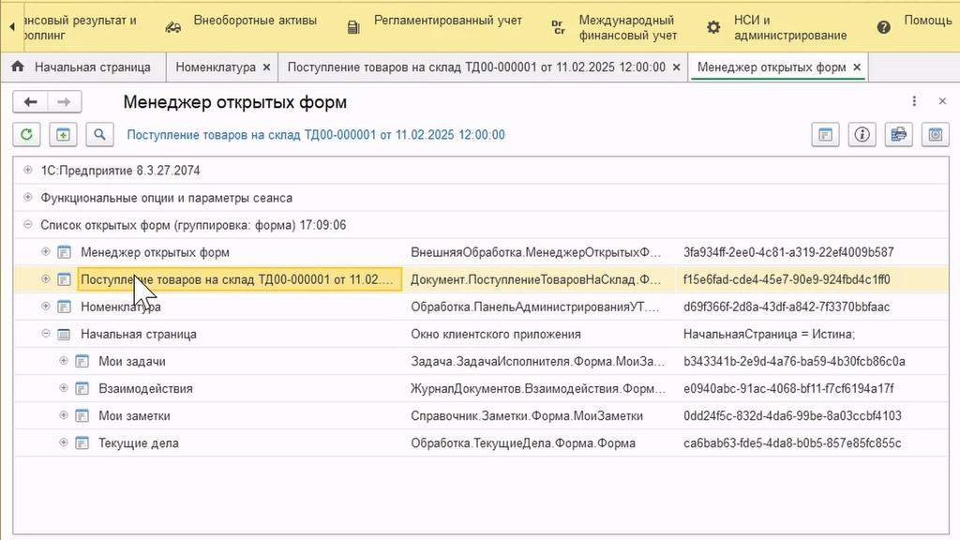
Task: Click the info circle icon
Action: pyautogui.click(x=862, y=135)
